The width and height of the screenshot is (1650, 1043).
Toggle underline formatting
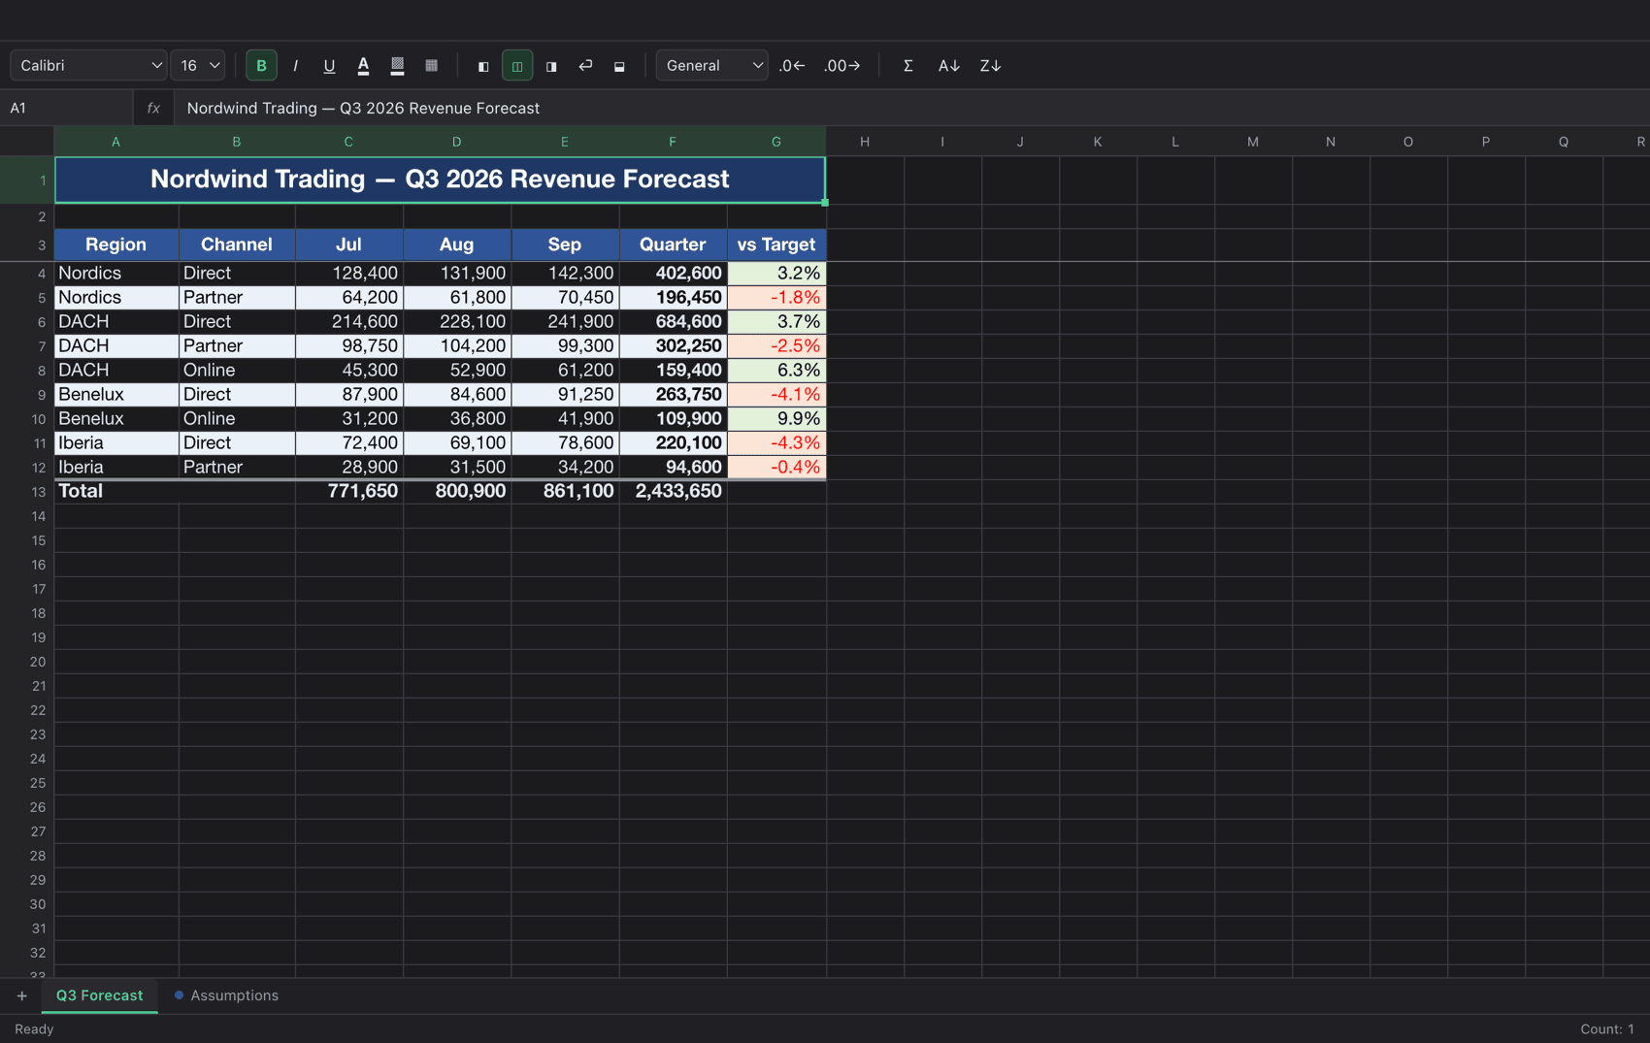[x=329, y=65]
